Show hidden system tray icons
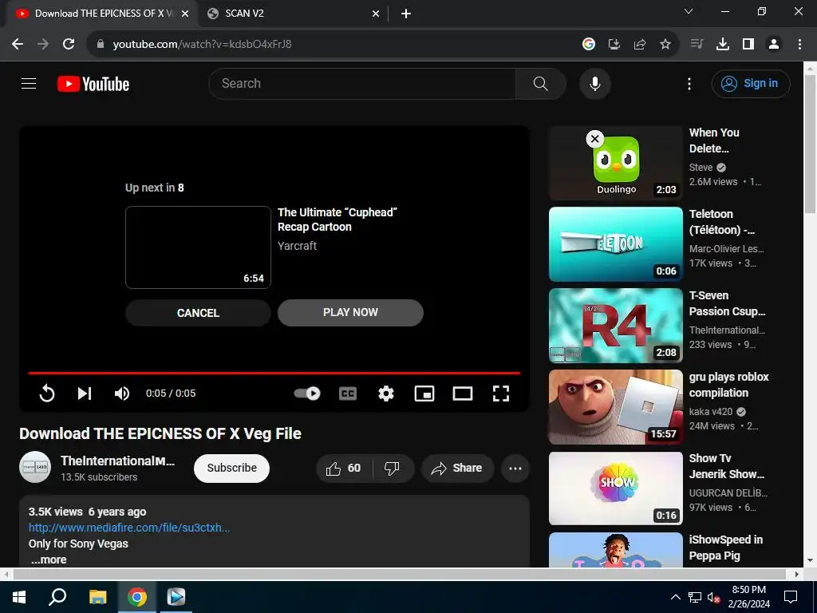The width and height of the screenshot is (817, 613). 675,597
